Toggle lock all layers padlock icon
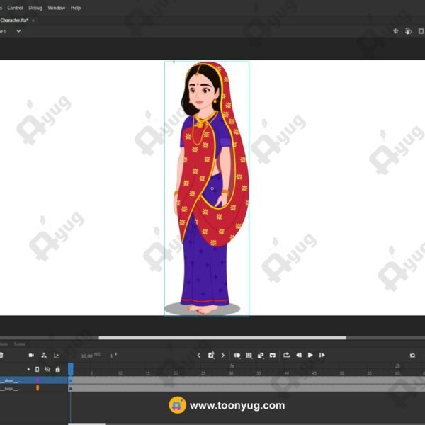The width and height of the screenshot is (425, 425). coord(58,370)
